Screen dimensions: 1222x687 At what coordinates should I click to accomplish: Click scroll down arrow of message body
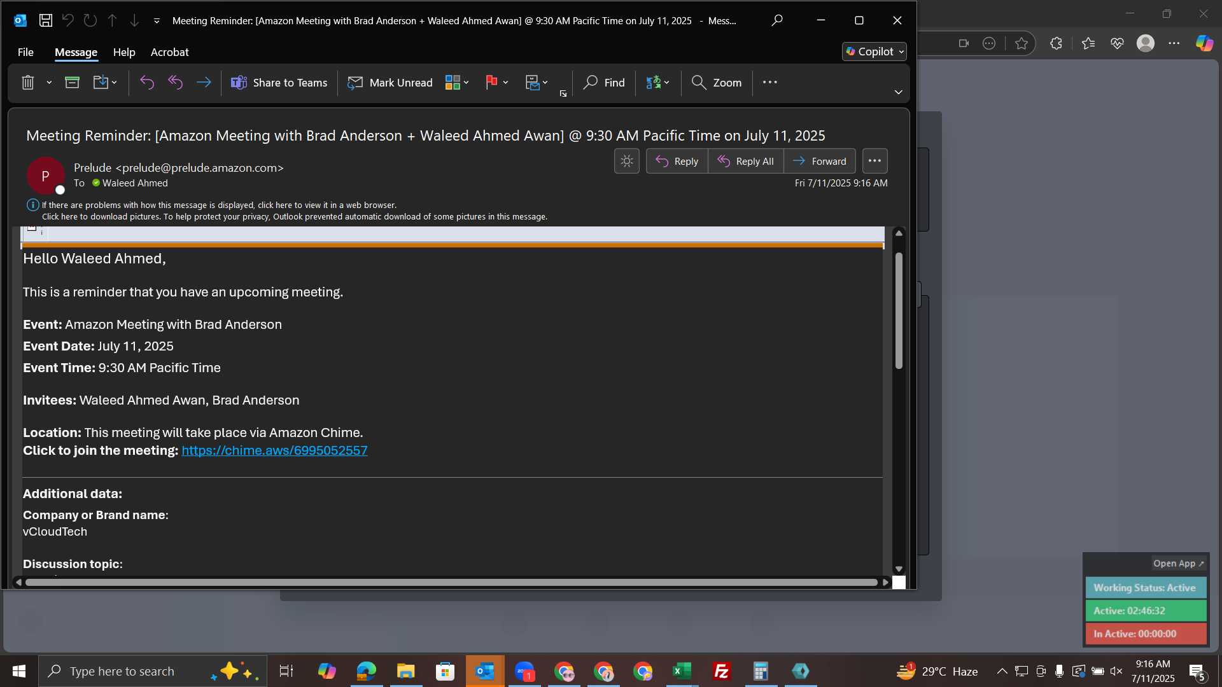click(x=899, y=569)
